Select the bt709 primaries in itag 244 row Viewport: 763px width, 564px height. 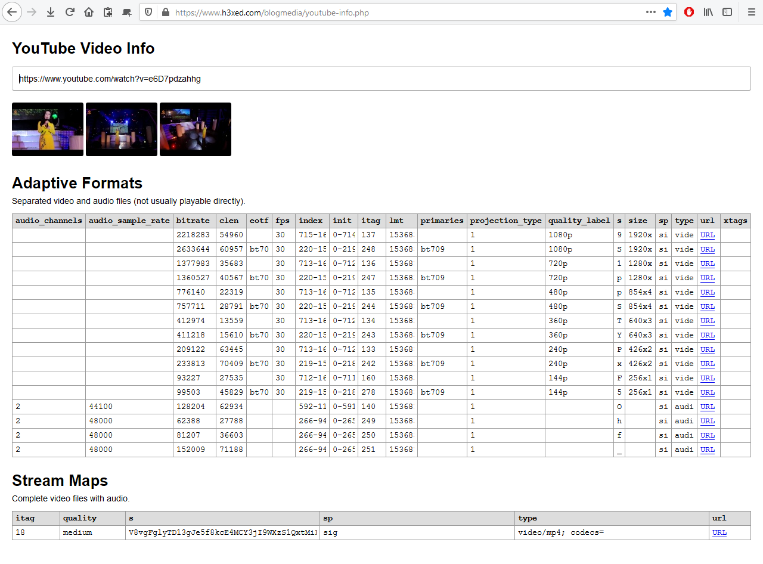pyautogui.click(x=433, y=306)
